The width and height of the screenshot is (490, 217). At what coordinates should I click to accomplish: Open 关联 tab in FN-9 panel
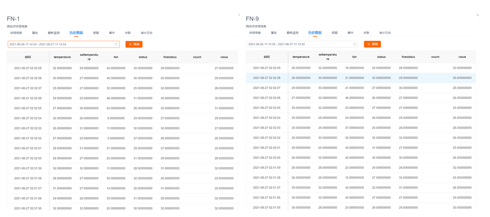tap(366, 33)
